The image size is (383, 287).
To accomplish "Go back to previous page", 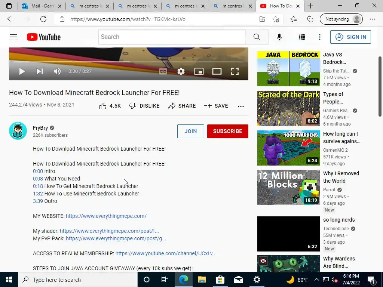I will 10,19.
